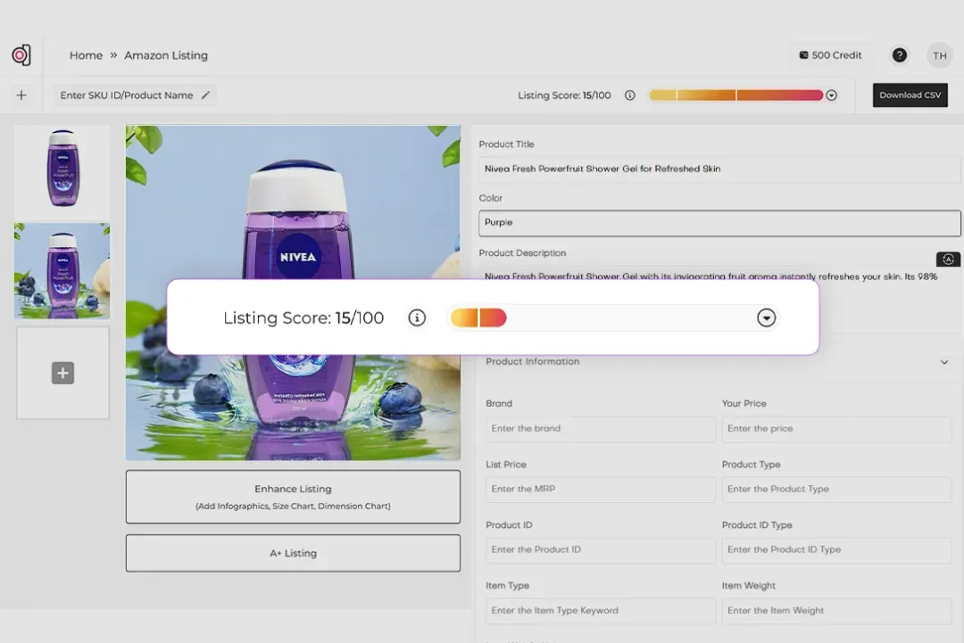Click the Product Information heading text
Viewport: 964px width, 643px height.
(x=532, y=362)
